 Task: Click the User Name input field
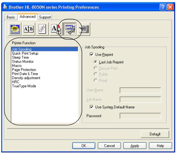pos(140,90)
